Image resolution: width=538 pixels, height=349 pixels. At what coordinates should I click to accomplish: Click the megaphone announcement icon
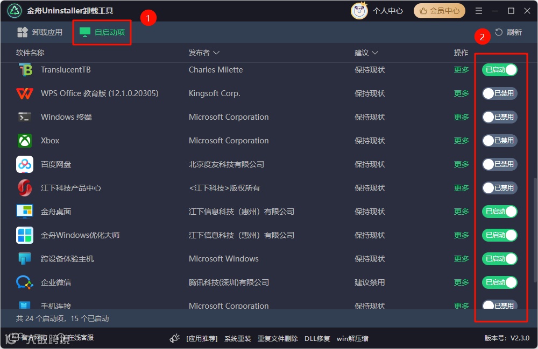(x=175, y=338)
